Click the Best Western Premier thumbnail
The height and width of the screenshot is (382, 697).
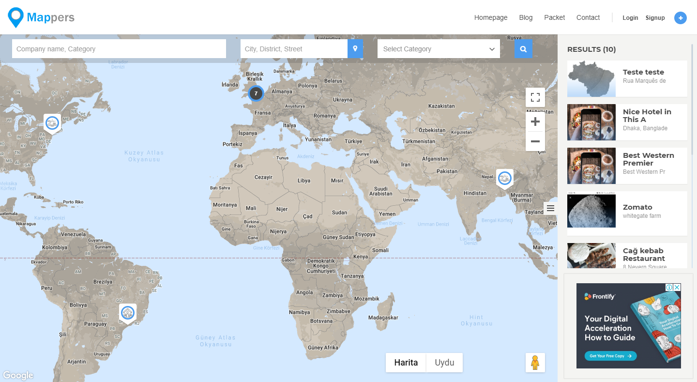click(591, 166)
